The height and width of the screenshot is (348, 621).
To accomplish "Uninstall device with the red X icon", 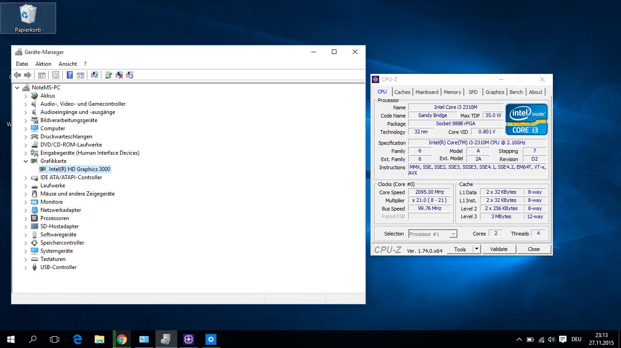I will (x=119, y=75).
